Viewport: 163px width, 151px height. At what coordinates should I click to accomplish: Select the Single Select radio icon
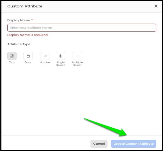61,56
